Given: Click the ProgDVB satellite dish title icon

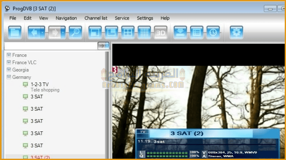Looking at the screenshot, I should [7, 8].
